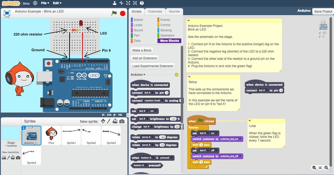Viewport: 334px width, 175px height.
Task: Click the green flag to start
Action: tap(114, 13)
